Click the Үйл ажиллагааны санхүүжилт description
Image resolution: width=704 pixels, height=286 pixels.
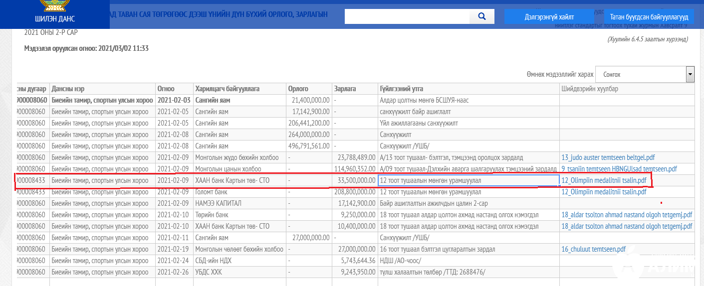click(469, 123)
